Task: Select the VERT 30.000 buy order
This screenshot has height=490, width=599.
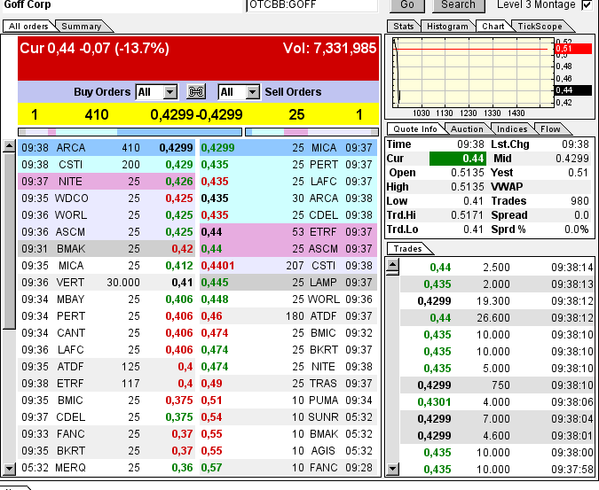Action: click(x=106, y=283)
